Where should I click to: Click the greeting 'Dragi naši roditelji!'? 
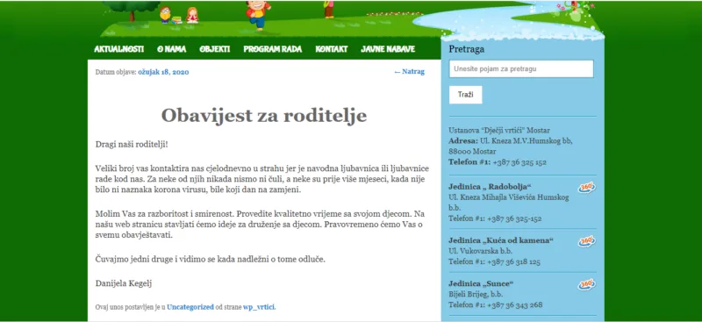[x=132, y=144]
